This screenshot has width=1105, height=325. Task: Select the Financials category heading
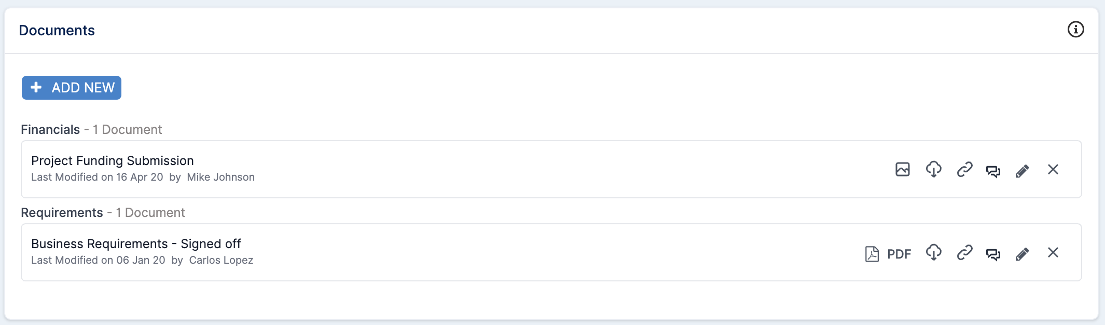[50, 130]
